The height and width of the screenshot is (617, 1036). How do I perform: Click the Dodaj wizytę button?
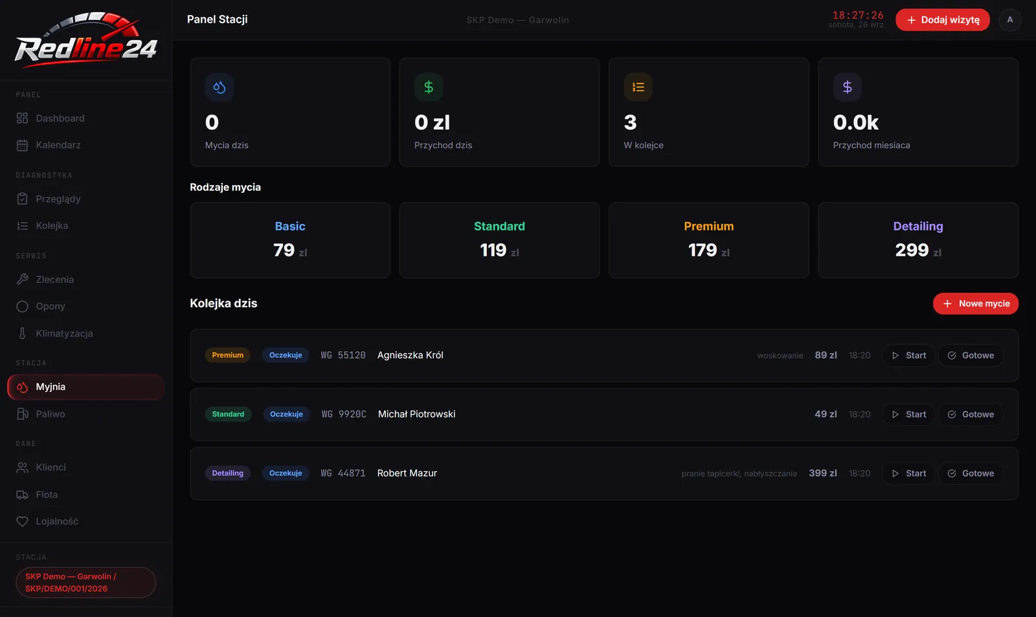coord(943,20)
